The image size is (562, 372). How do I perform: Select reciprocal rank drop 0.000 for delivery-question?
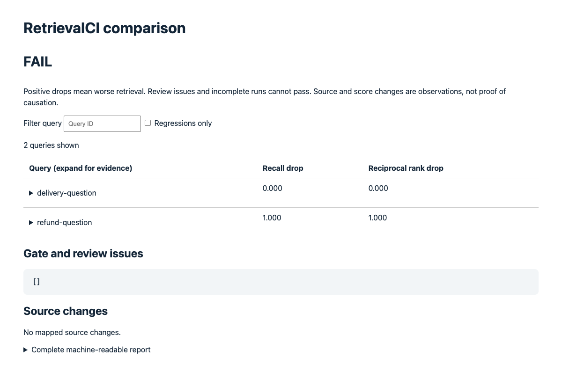[x=378, y=188]
